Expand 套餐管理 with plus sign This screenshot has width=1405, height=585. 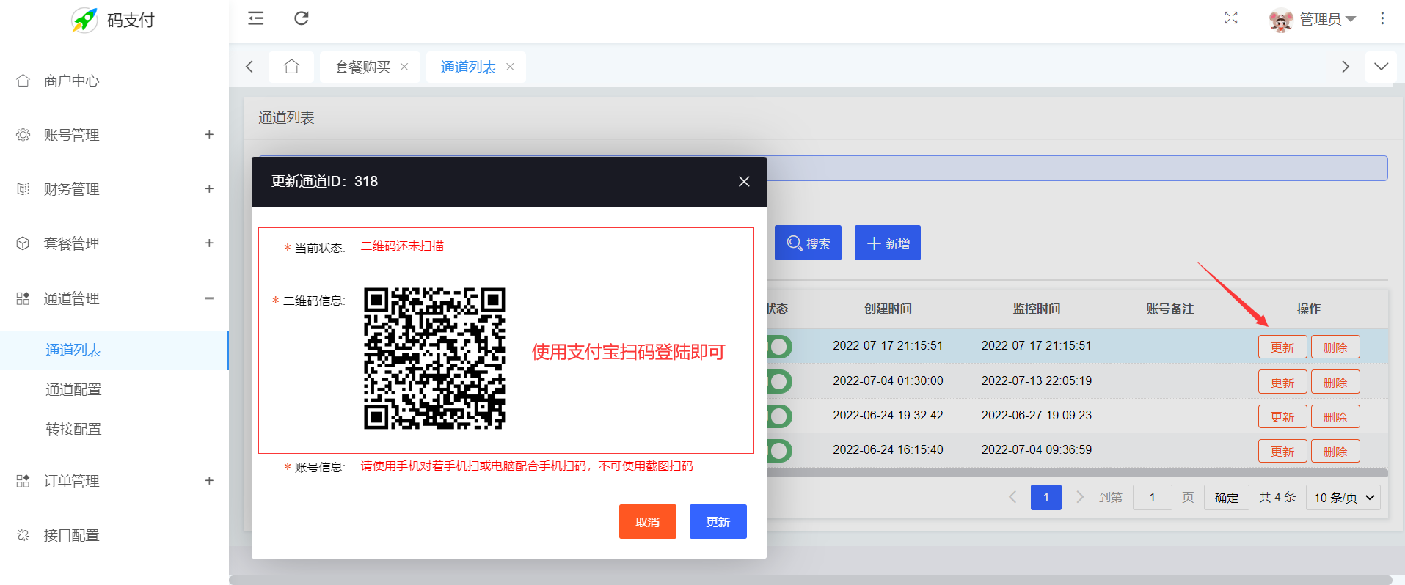tap(209, 243)
